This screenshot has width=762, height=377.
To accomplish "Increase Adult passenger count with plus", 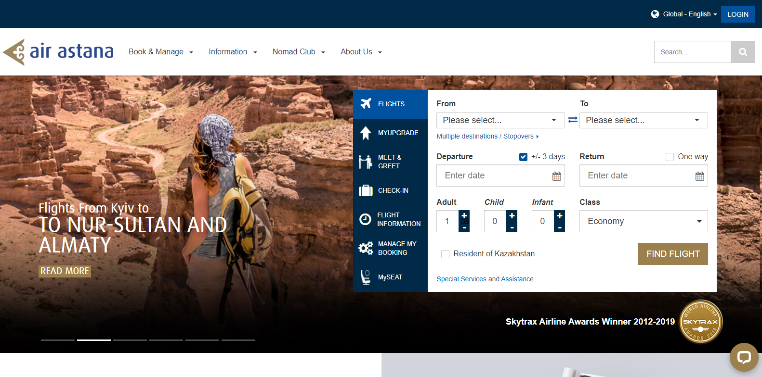I will (x=464, y=216).
